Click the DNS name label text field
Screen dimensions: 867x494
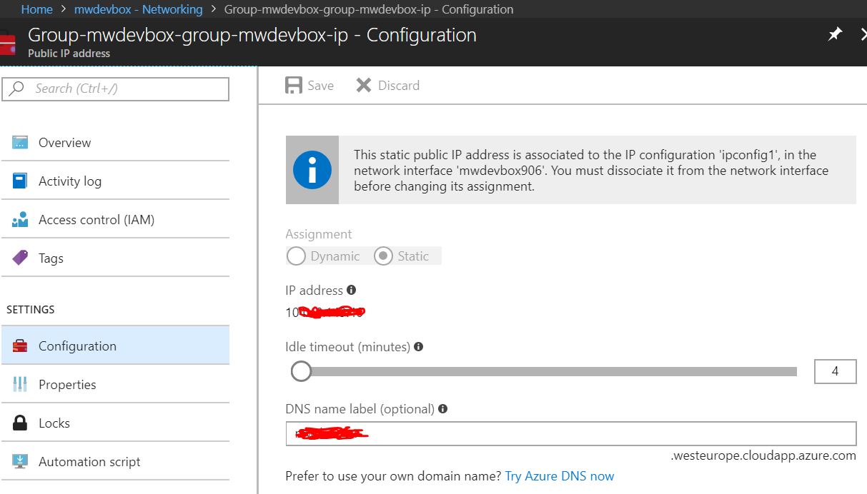(x=571, y=433)
